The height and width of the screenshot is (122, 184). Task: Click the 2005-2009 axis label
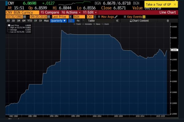118,116
